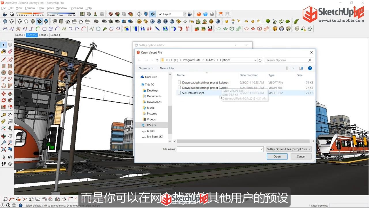
Task: Choose the Zoom magnifier tool
Action: 3,143
